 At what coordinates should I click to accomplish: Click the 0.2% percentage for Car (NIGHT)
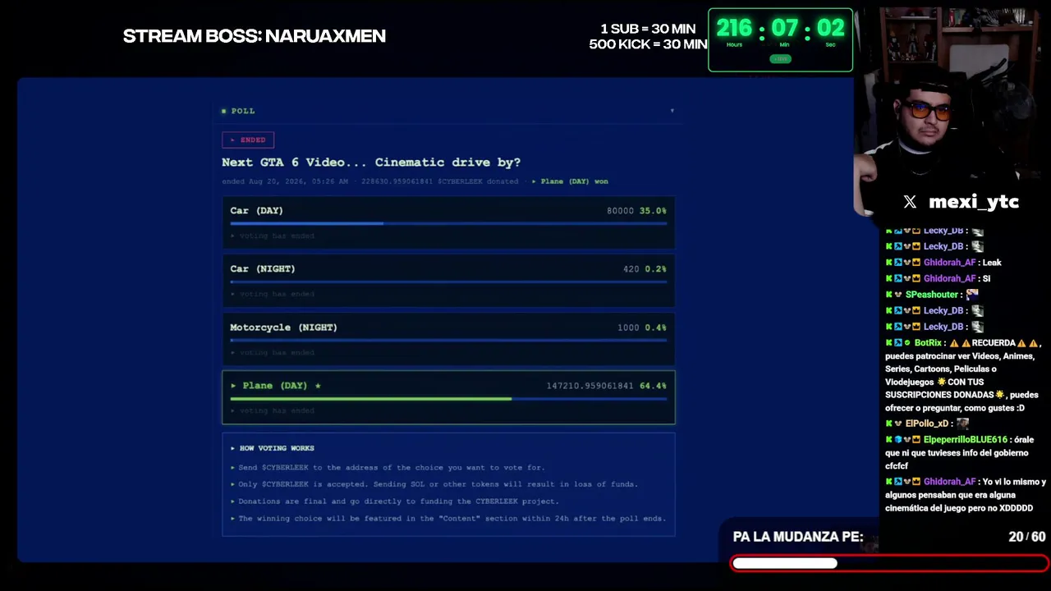coord(655,269)
